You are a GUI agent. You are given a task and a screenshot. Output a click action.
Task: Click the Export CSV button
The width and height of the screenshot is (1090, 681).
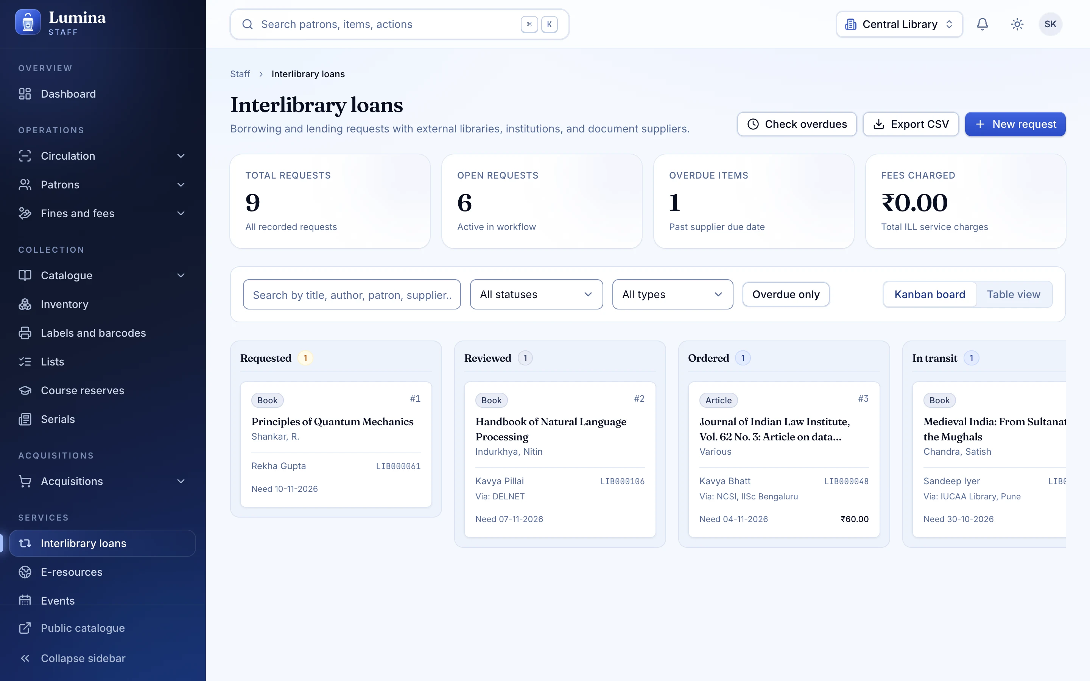pyautogui.click(x=910, y=124)
